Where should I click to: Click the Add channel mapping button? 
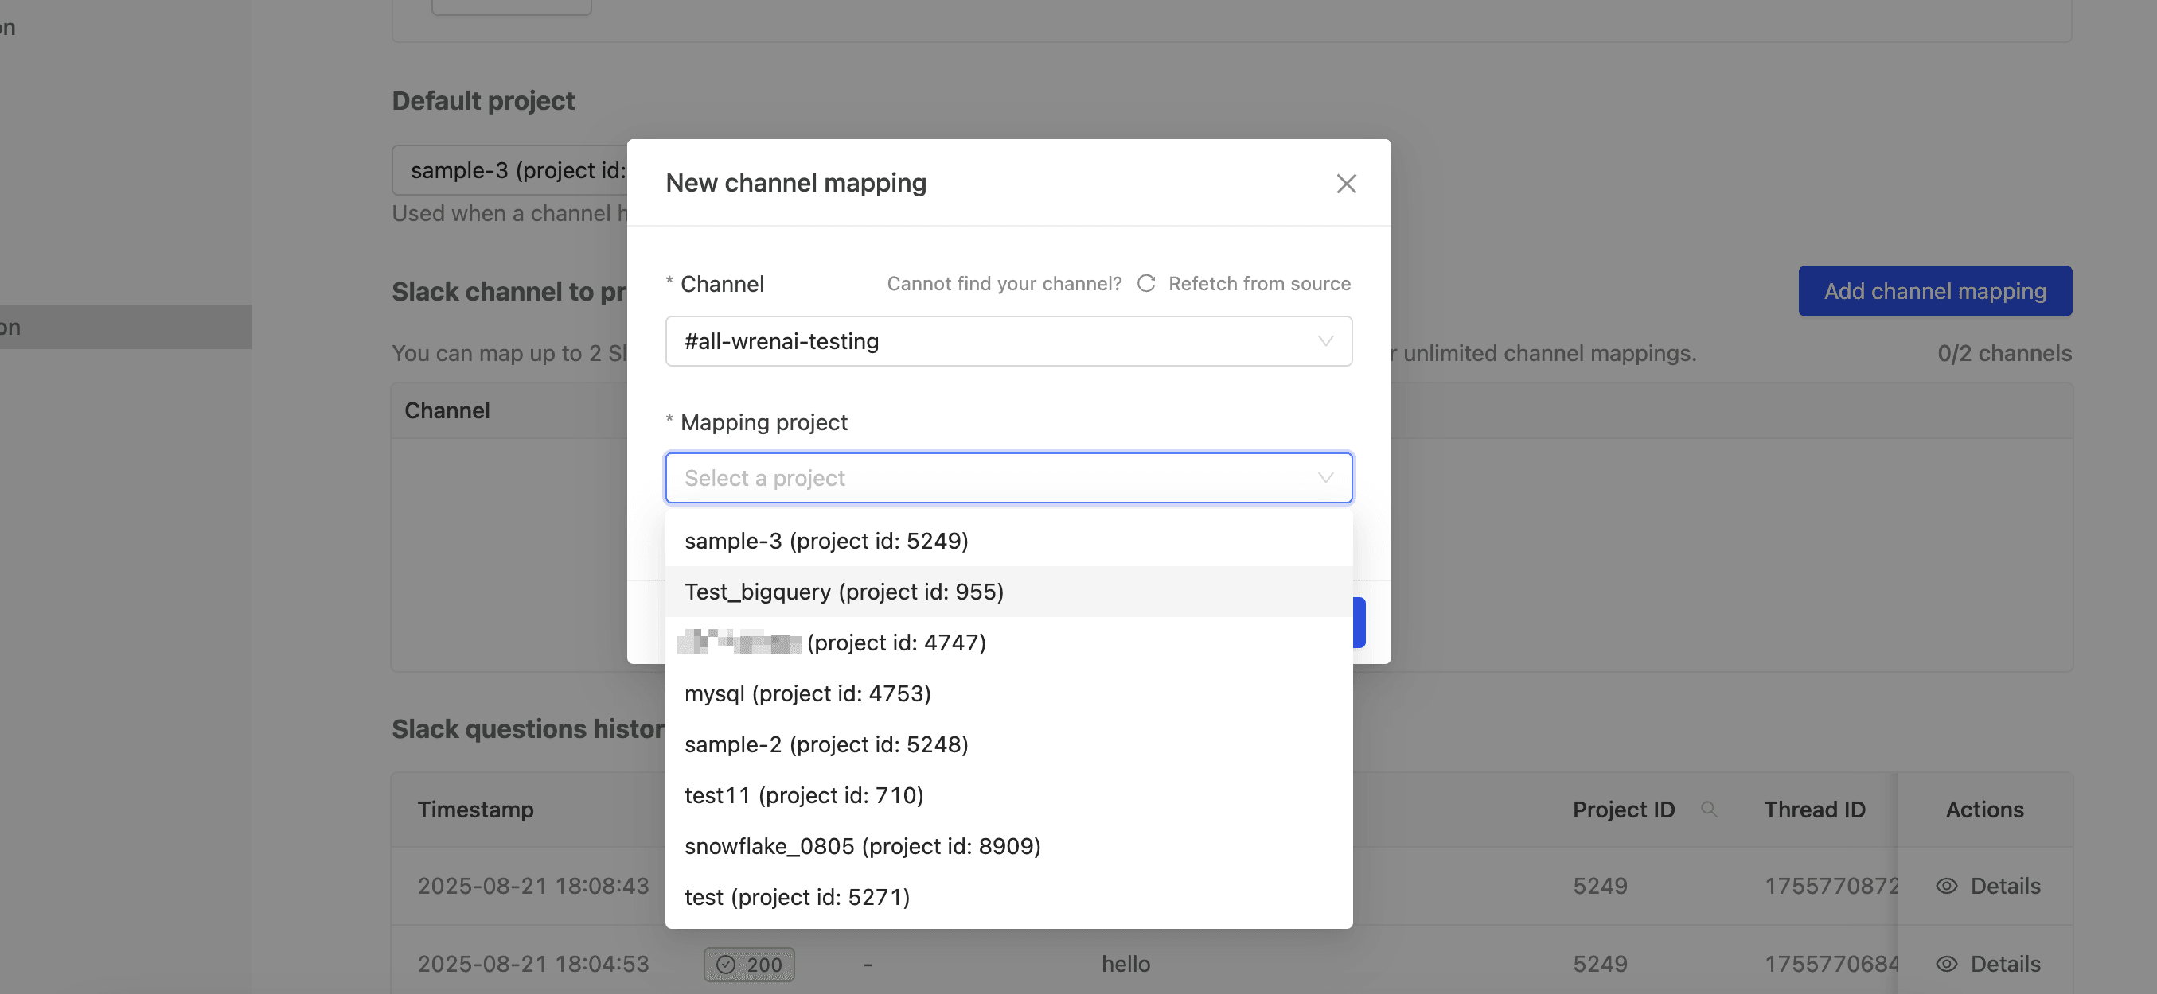pos(1934,290)
